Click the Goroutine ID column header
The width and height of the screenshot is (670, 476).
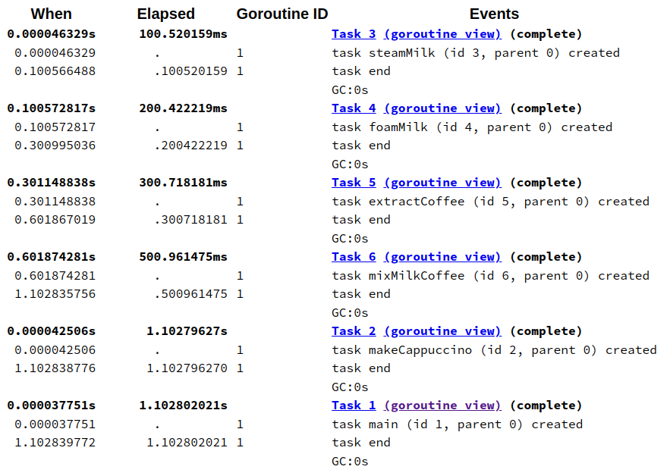coord(282,14)
